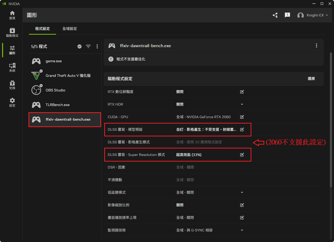
Task: Click the filter icon in program list
Action: pos(88,46)
